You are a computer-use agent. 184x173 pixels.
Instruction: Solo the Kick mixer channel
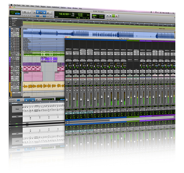(x=67, y=91)
